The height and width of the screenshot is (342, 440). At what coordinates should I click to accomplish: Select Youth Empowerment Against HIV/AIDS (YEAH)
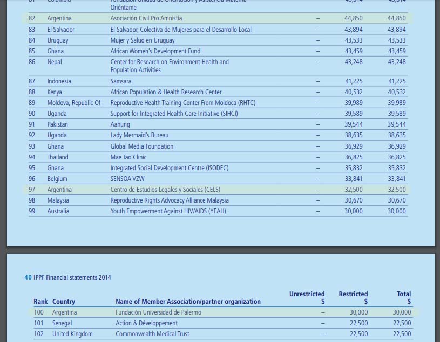pos(168,211)
